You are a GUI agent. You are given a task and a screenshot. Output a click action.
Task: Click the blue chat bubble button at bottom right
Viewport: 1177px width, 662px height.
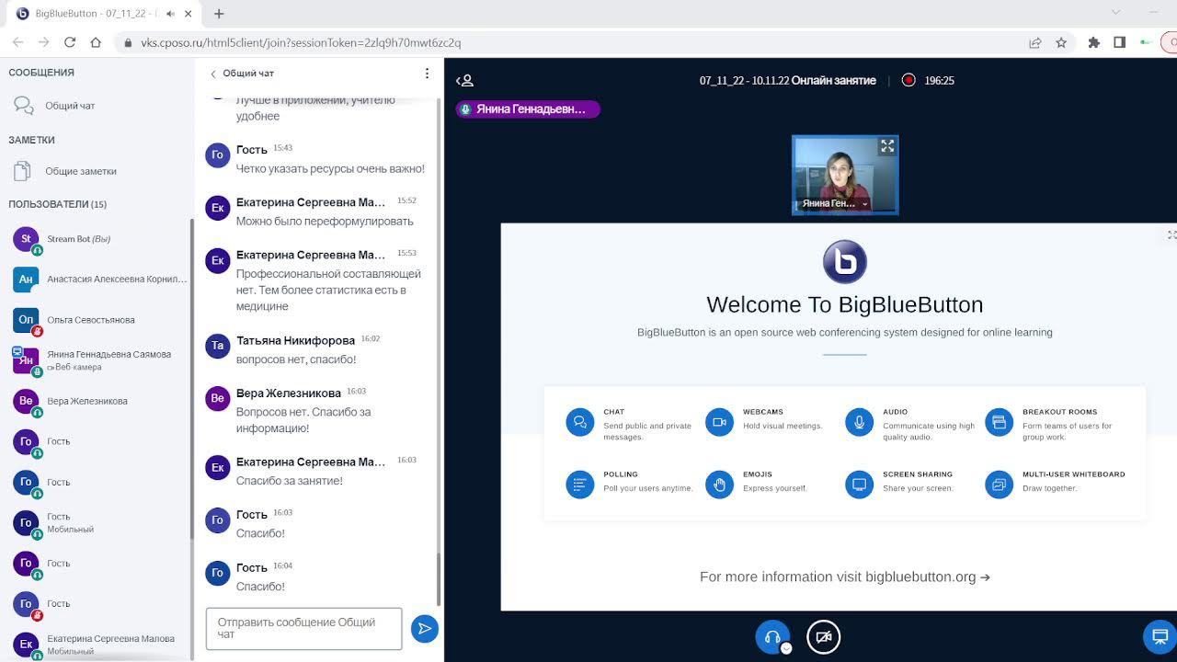click(1160, 636)
